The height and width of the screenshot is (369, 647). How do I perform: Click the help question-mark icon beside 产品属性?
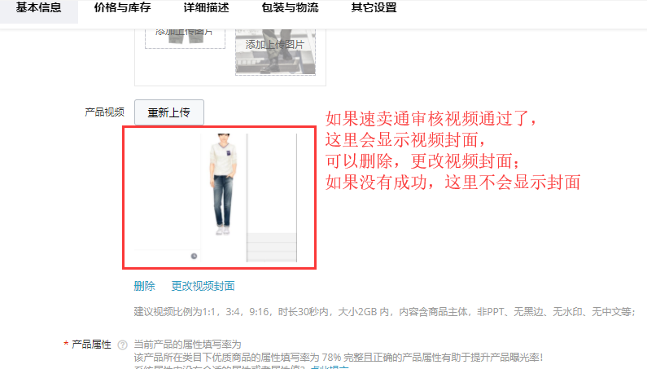coord(123,345)
